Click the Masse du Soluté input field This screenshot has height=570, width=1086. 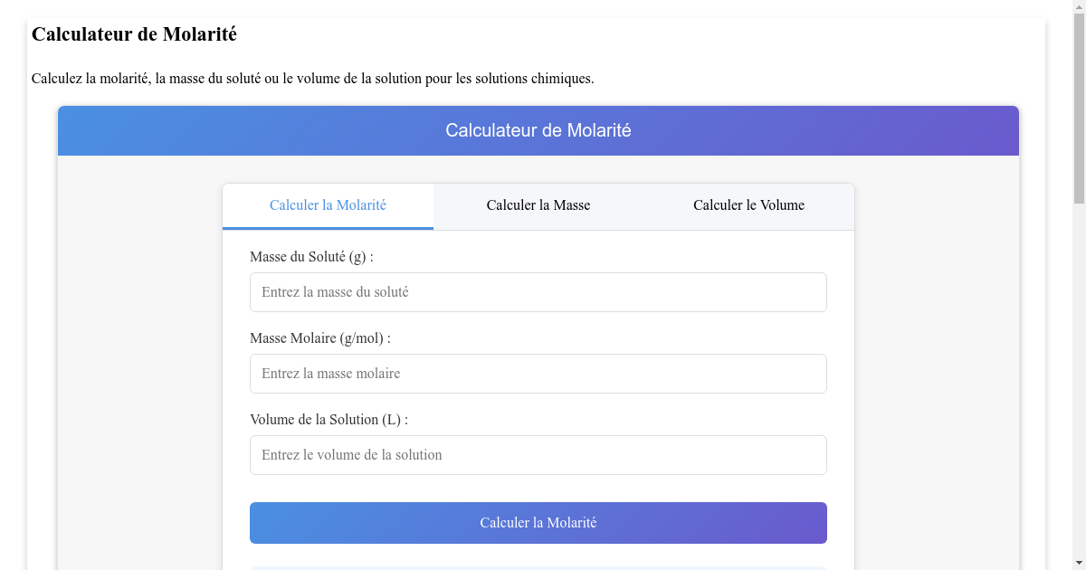(538, 291)
